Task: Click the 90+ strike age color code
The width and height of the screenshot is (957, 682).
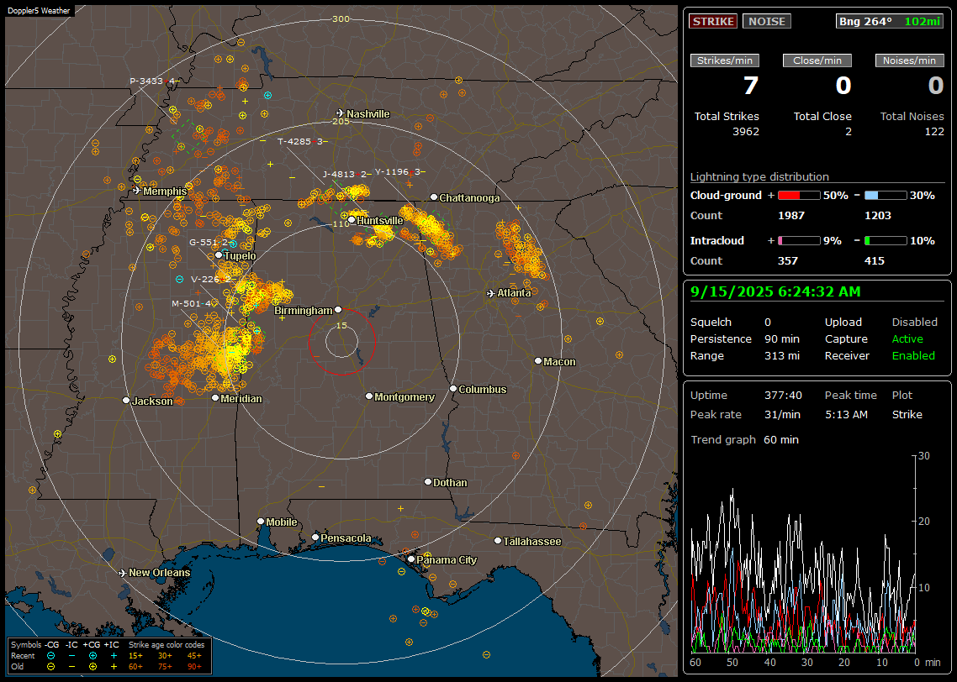Action: [194, 667]
